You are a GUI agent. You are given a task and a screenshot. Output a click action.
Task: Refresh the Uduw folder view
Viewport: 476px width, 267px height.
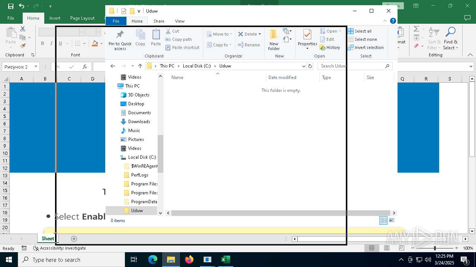(x=310, y=66)
